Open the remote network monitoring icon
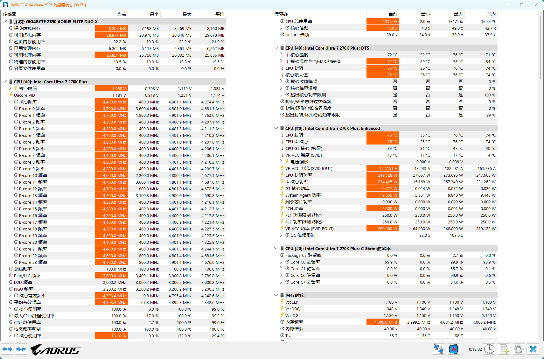The image size is (544, 359). [438, 349]
